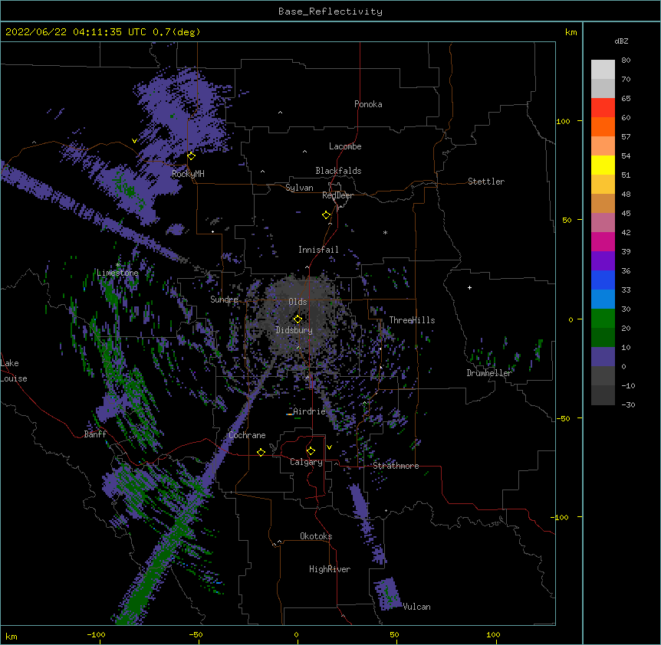
Task: Click the dBZ legend heading
Action: (621, 41)
